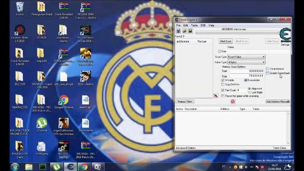
Task: Open the Scan Type dropdown
Action: click(247, 57)
